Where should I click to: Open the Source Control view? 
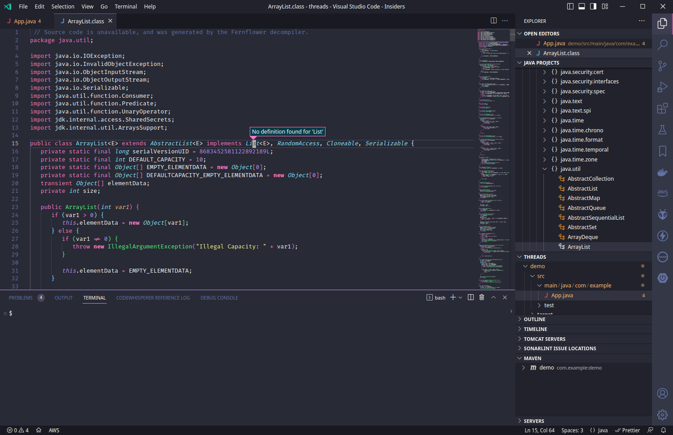pos(662,66)
